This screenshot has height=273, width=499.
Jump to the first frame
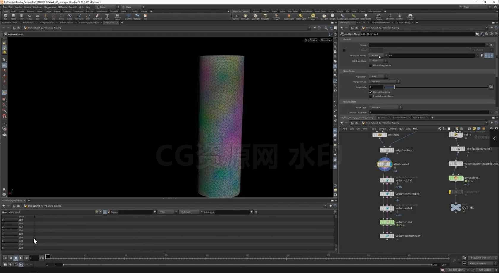coord(5,258)
